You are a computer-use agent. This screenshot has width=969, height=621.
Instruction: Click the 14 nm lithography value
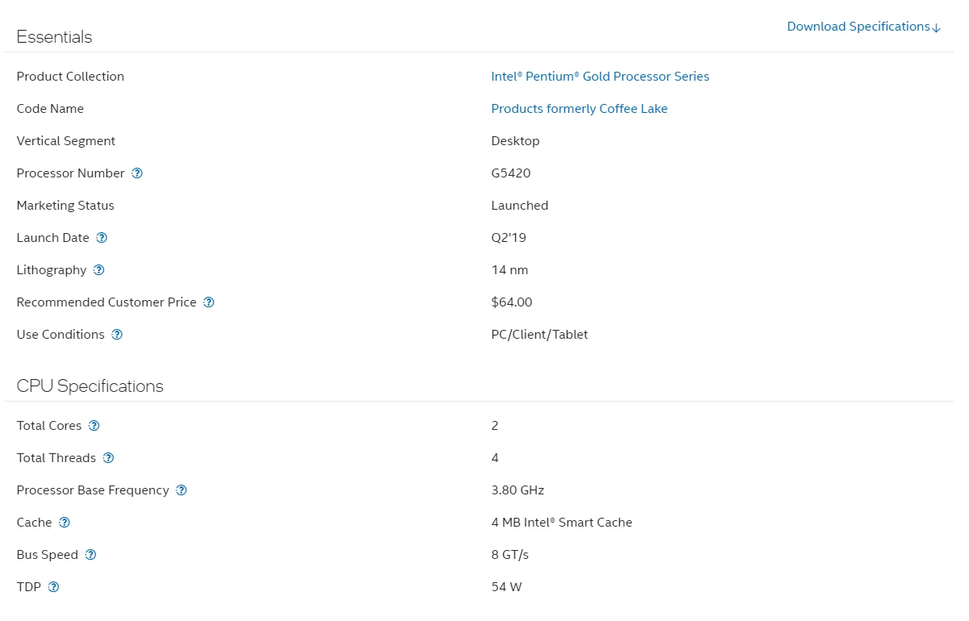[510, 270]
